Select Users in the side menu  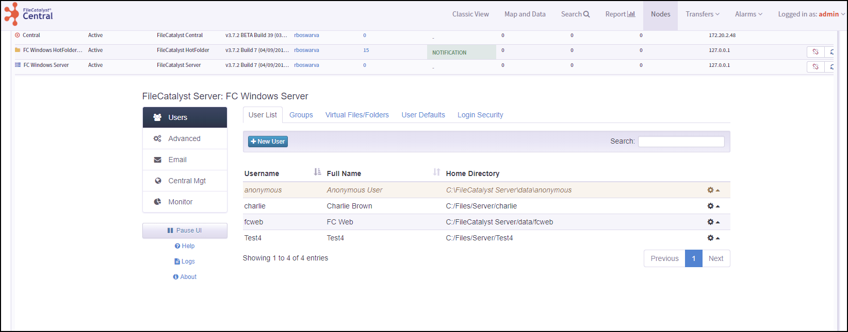(x=185, y=117)
